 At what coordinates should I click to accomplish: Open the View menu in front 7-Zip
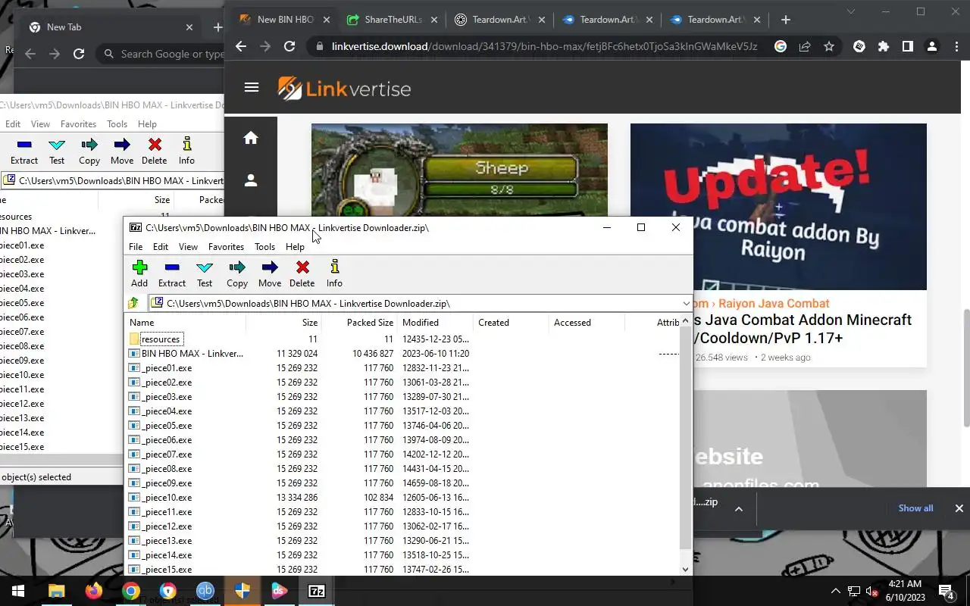[188, 246]
